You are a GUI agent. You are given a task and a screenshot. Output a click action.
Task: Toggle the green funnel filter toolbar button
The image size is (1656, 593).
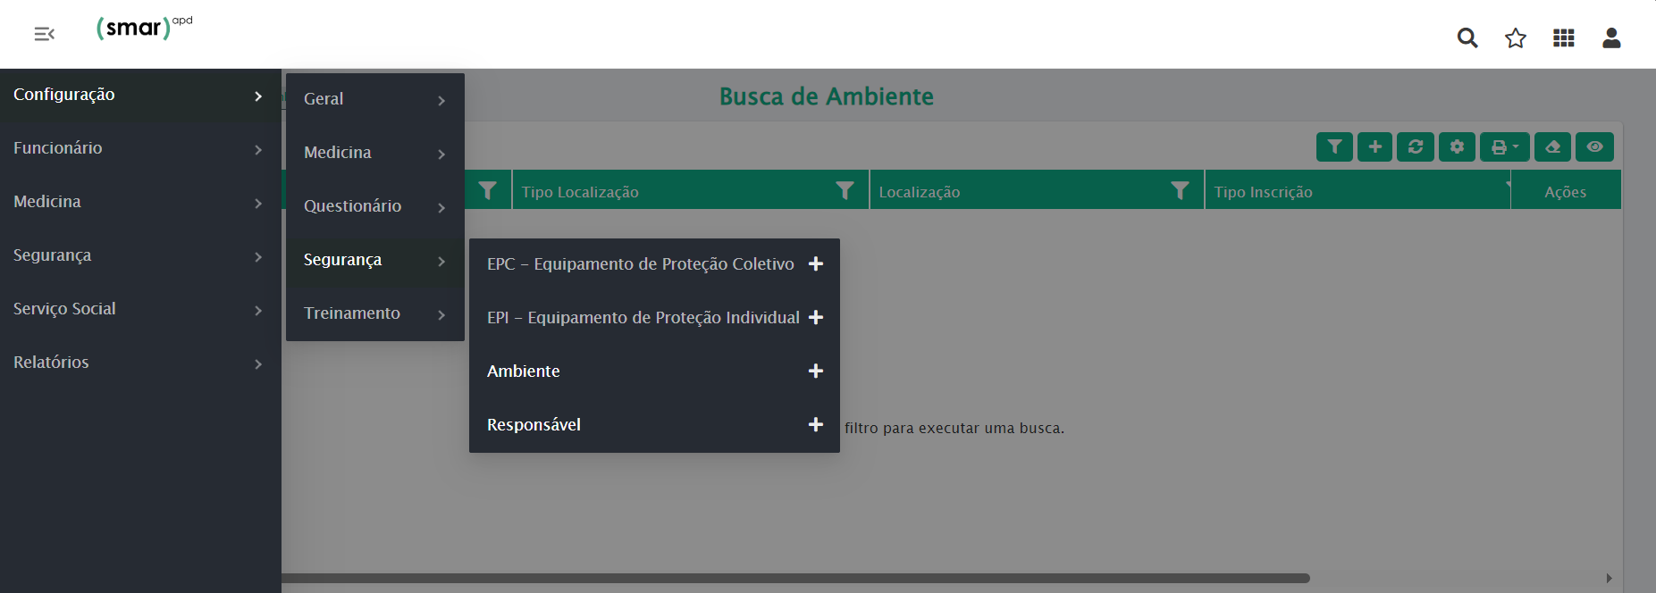click(1334, 146)
